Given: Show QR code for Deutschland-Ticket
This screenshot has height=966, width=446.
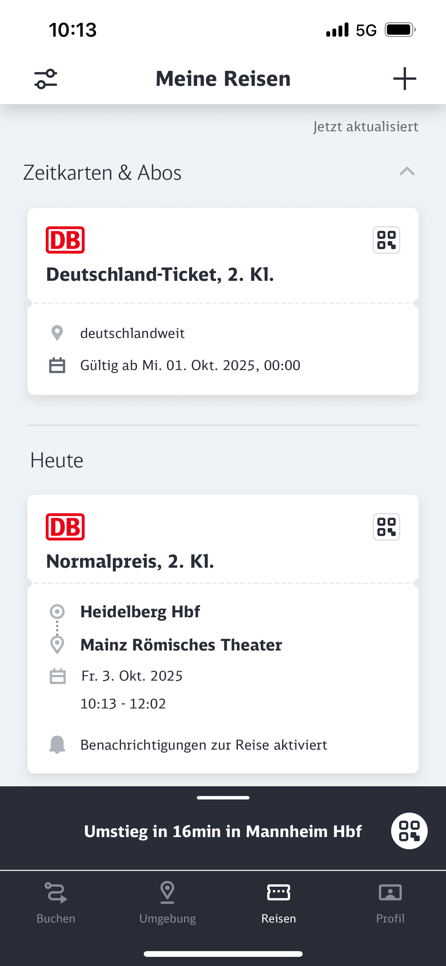Looking at the screenshot, I should pyautogui.click(x=386, y=240).
